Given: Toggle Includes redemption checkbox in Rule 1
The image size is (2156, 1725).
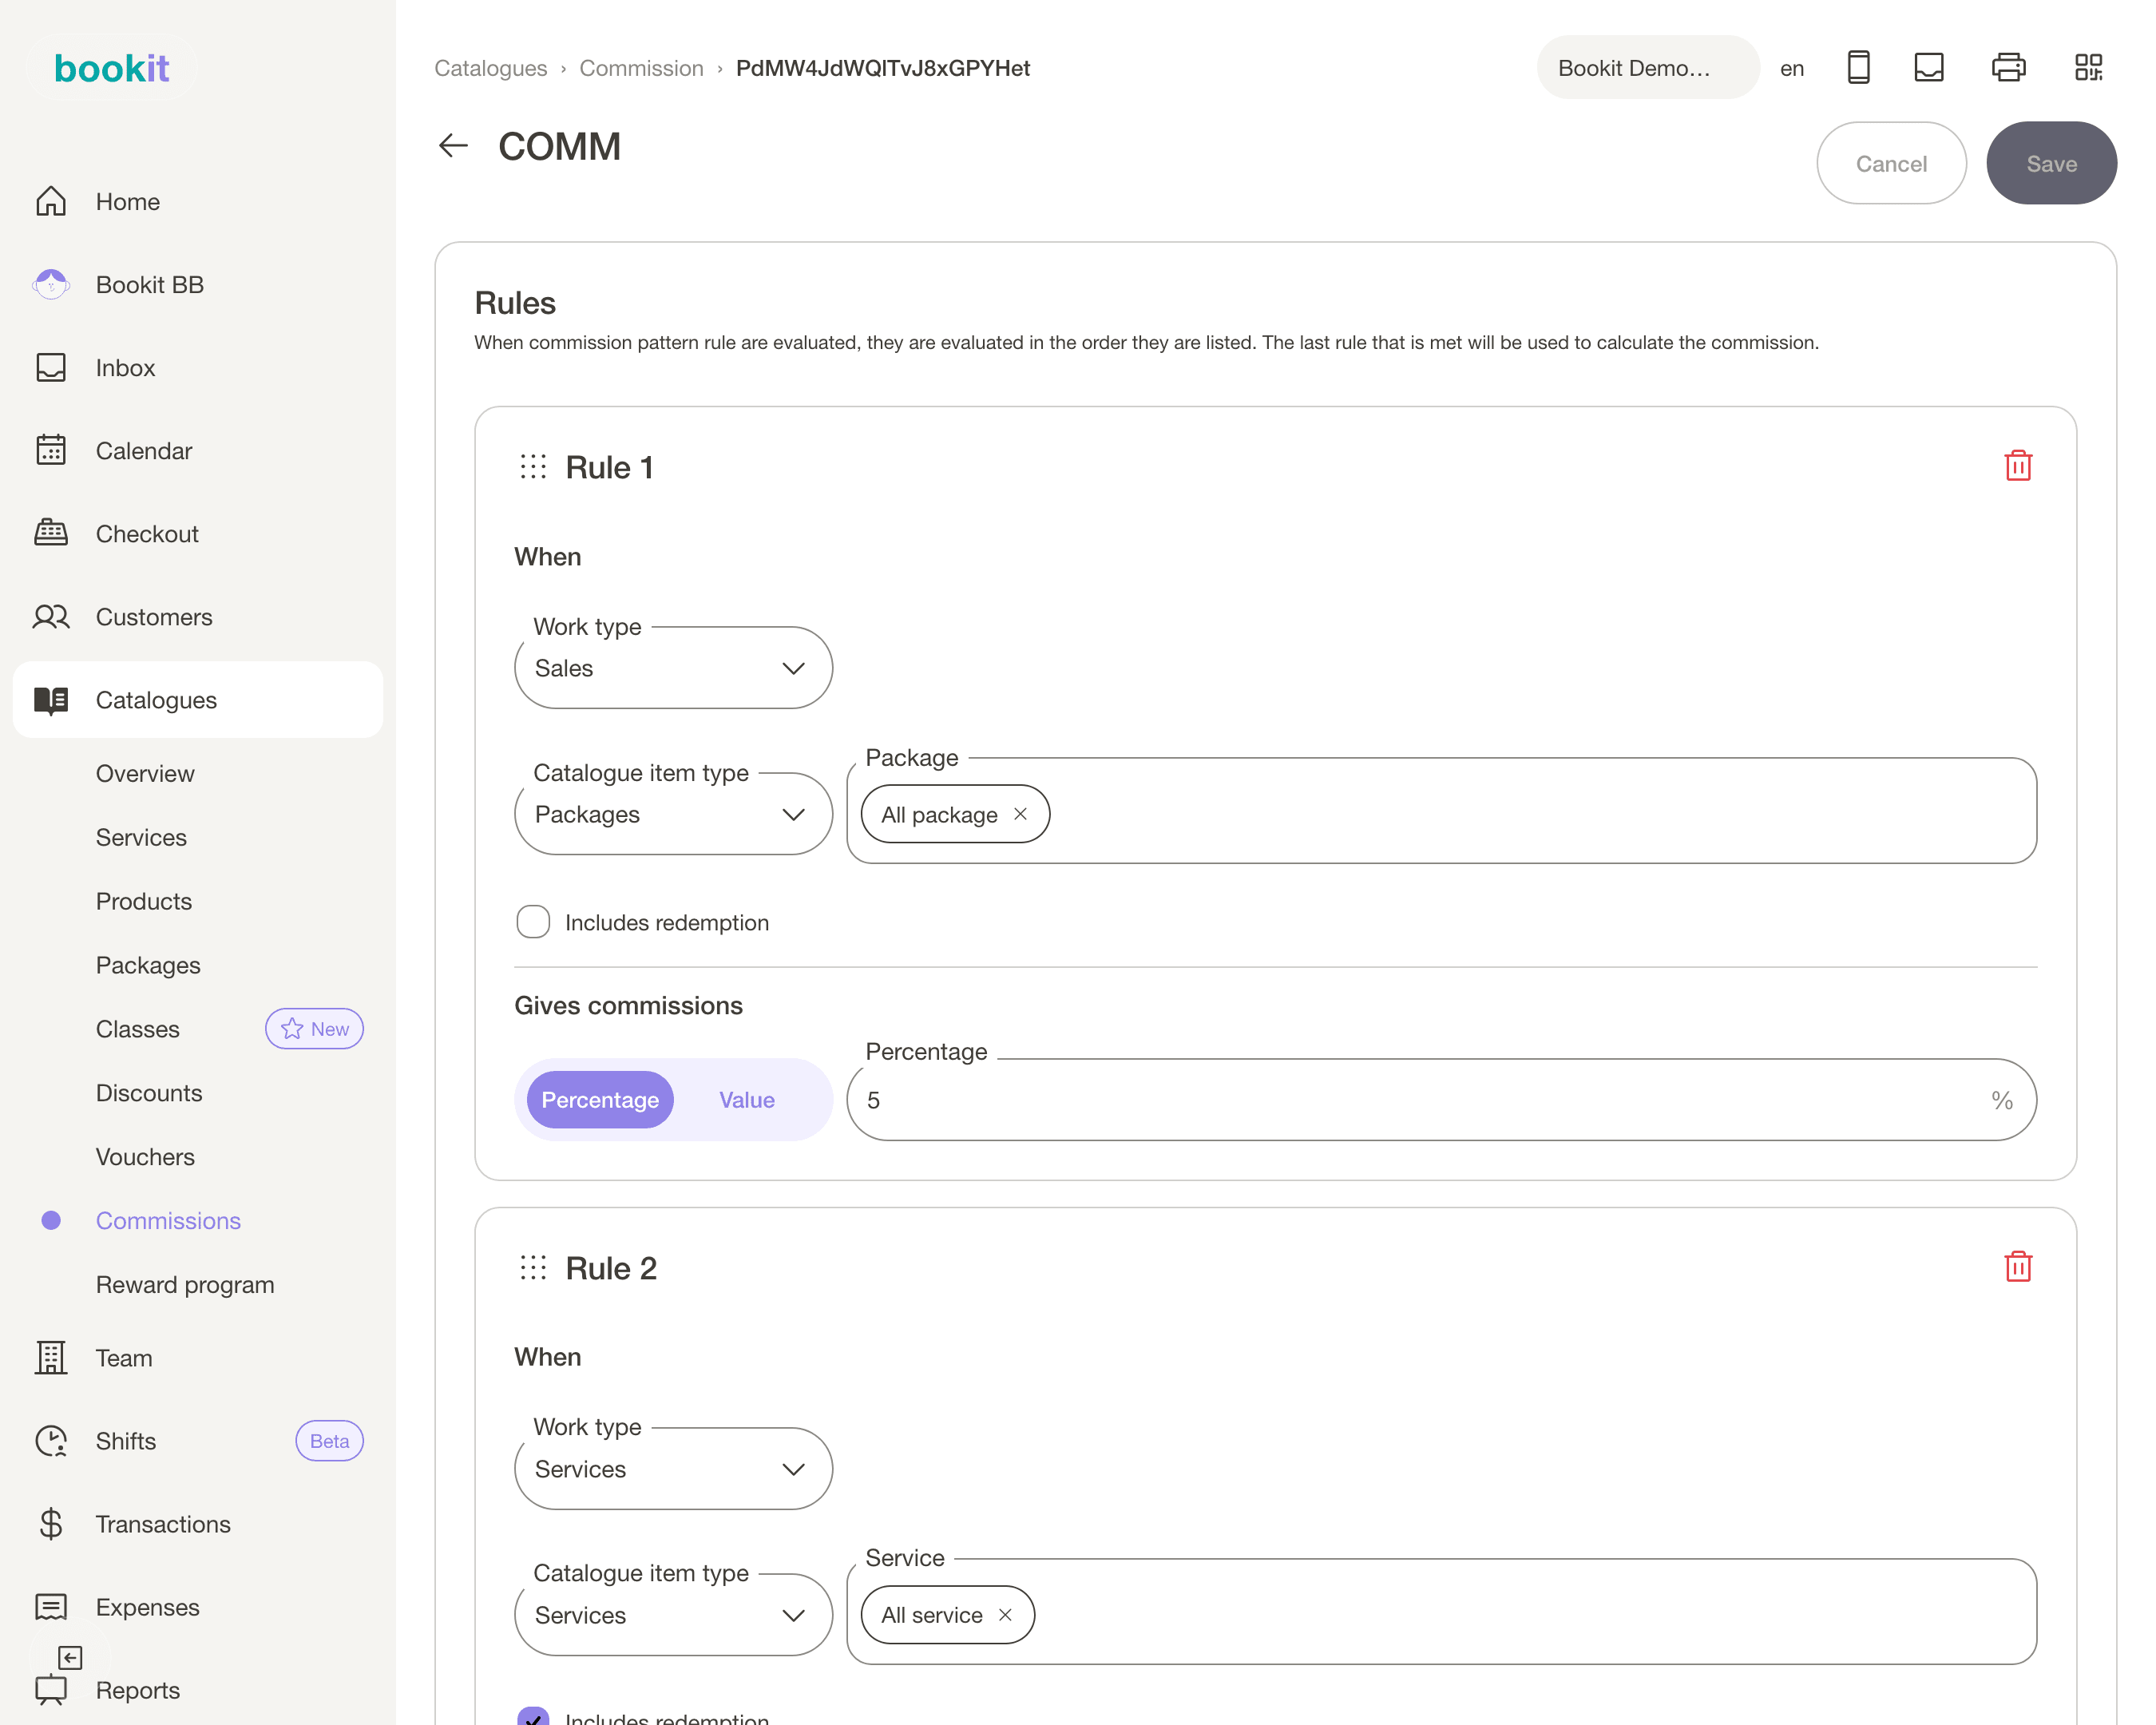Looking at the screenshot, I should tap(533, 922).
